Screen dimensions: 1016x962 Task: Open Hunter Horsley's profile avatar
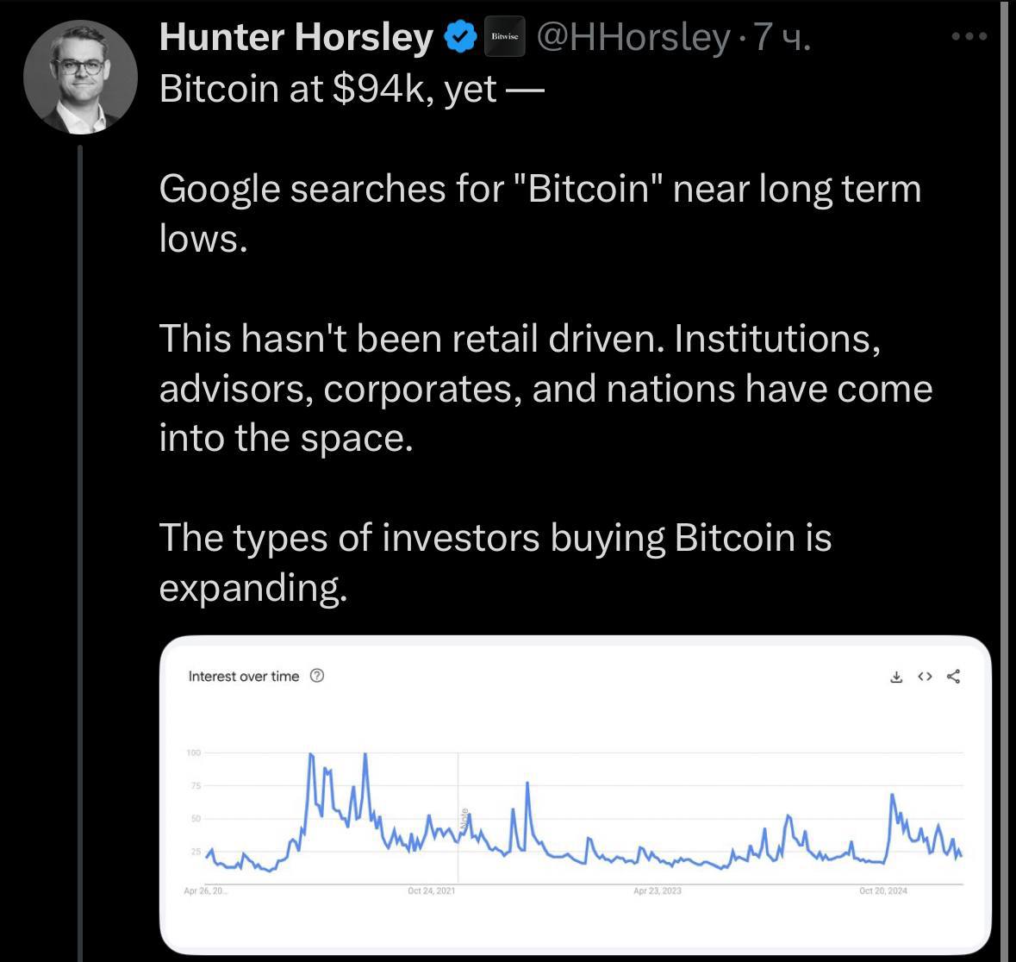click(x=79, y=76)
